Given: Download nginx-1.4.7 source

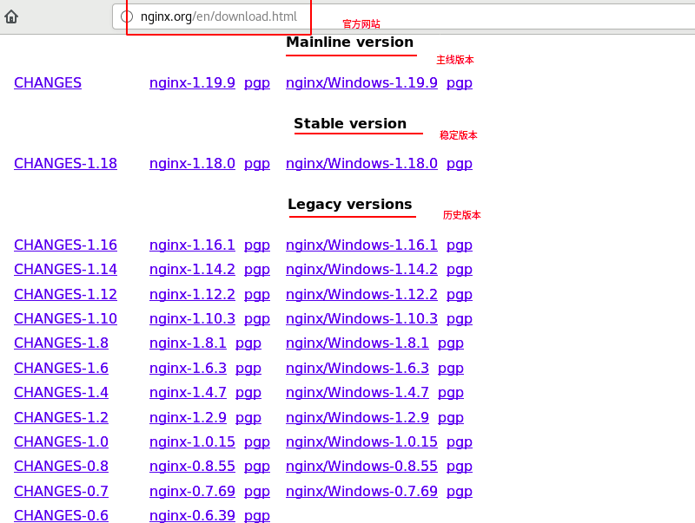Looking at the screenshot, I should (x=188, y=393).
